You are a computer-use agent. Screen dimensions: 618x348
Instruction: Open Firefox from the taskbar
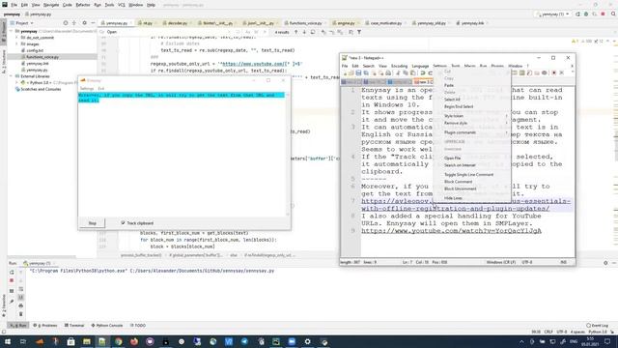click(134, 341)
